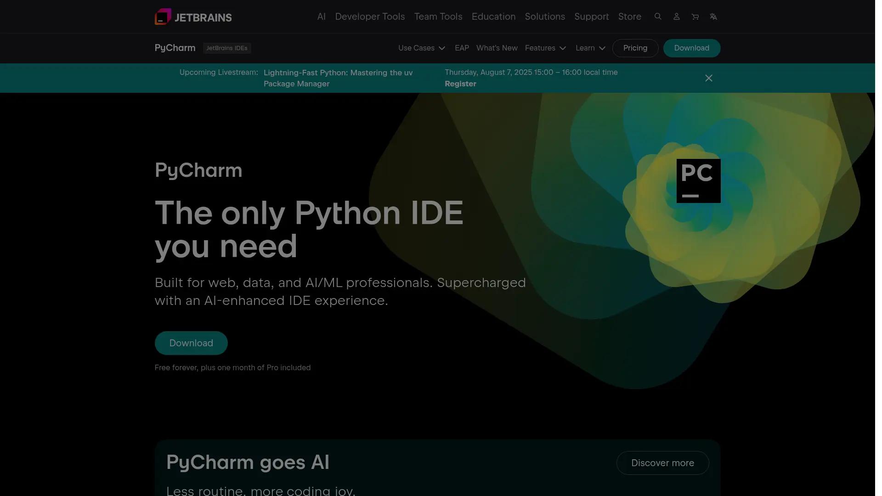Expand the Use Cases menu
The image size is (882, 496).
421,48
